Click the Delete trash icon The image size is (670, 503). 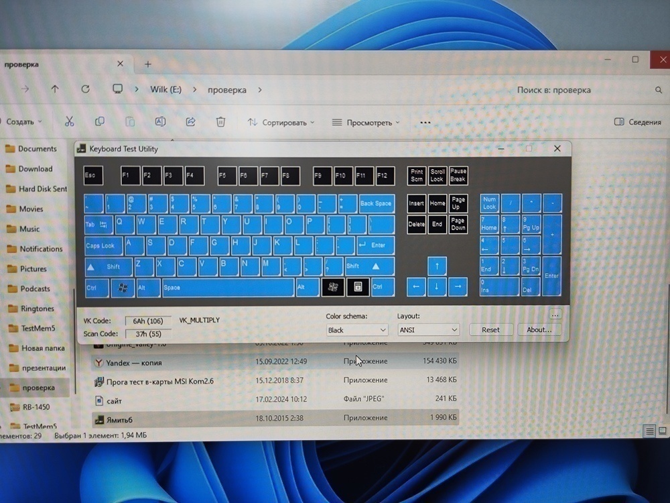coord(220,121)
